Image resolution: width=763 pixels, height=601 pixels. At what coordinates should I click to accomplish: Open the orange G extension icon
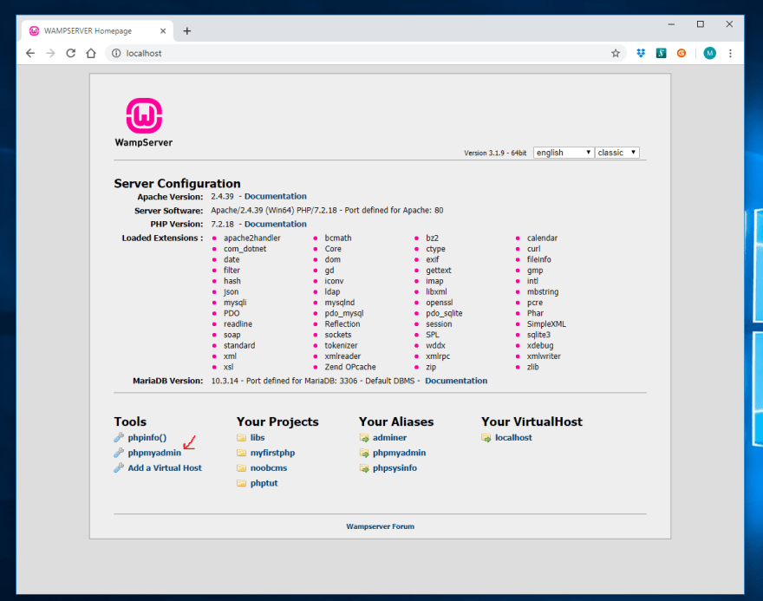coord(681,53)
